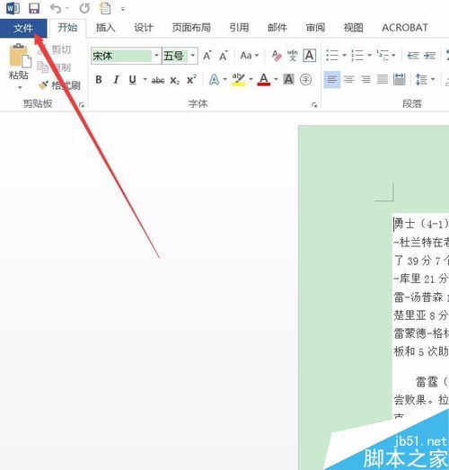Expand the 粘贴 paste options arrow
Viewport: 449px width, 470px height.
20,87
